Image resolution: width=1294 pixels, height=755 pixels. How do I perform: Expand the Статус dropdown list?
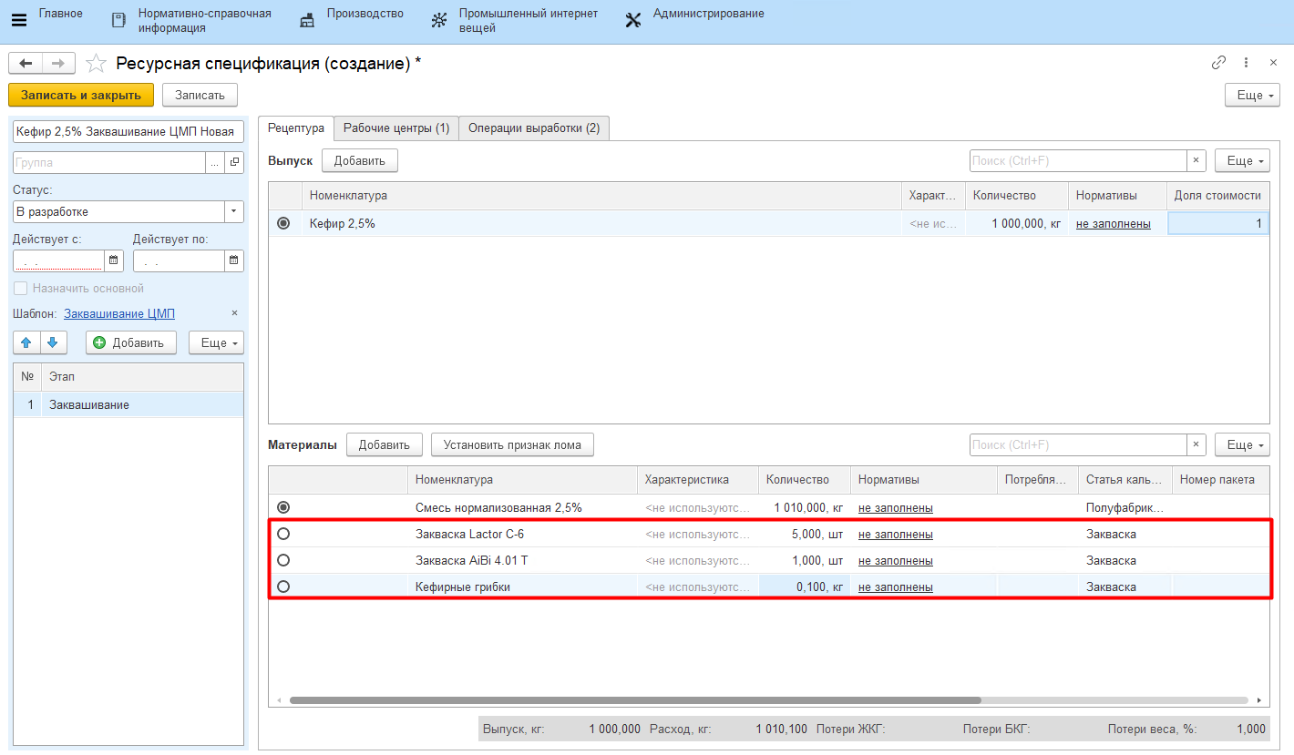[x=234, y=211]
